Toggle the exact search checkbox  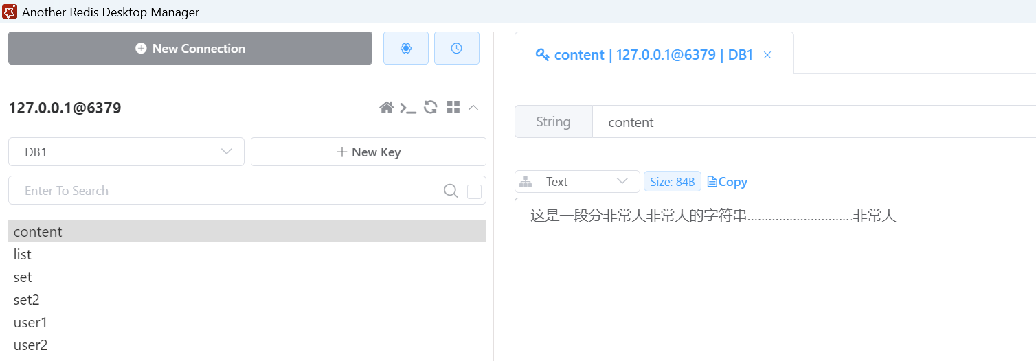474,191
